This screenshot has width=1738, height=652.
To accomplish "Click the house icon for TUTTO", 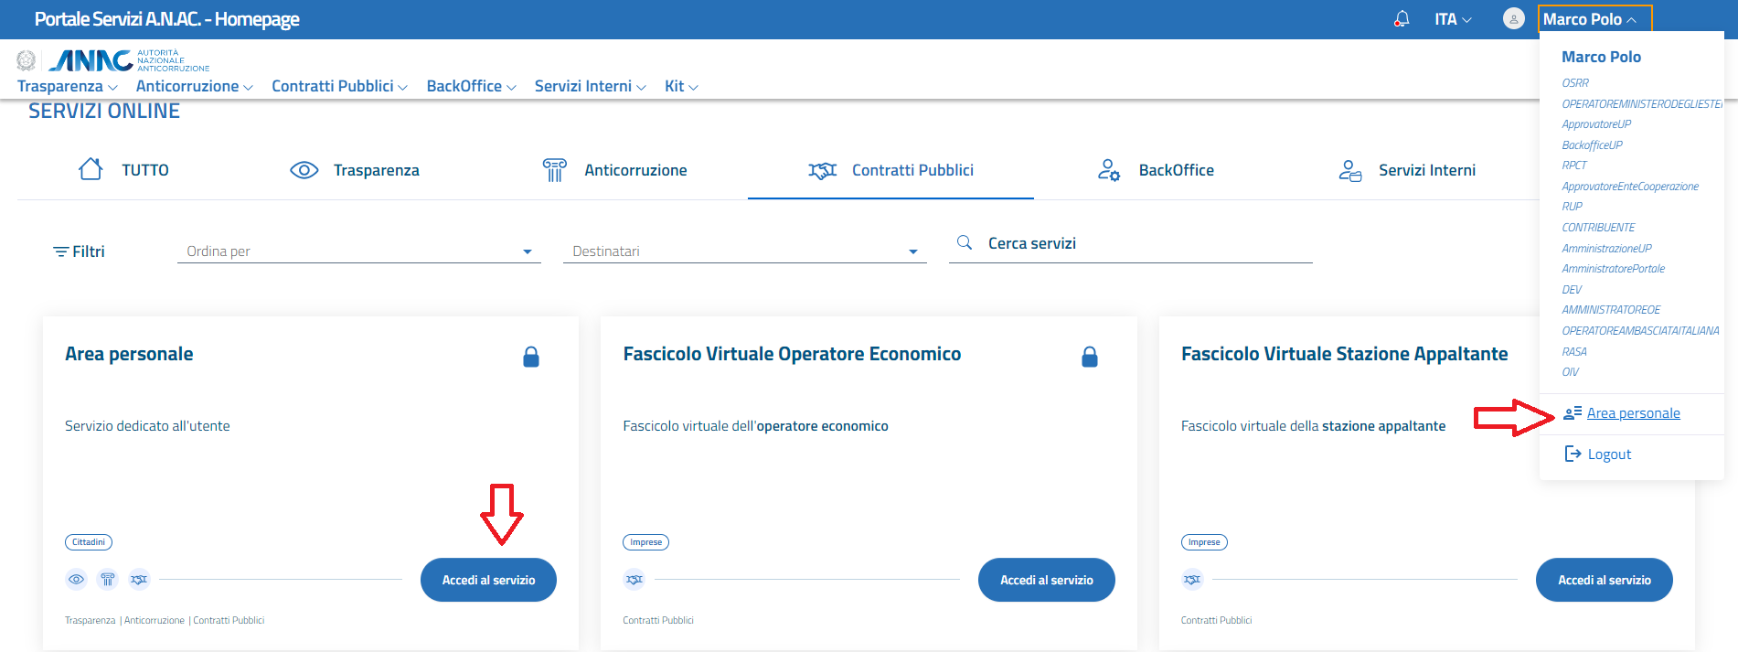I will click(91, 169).
